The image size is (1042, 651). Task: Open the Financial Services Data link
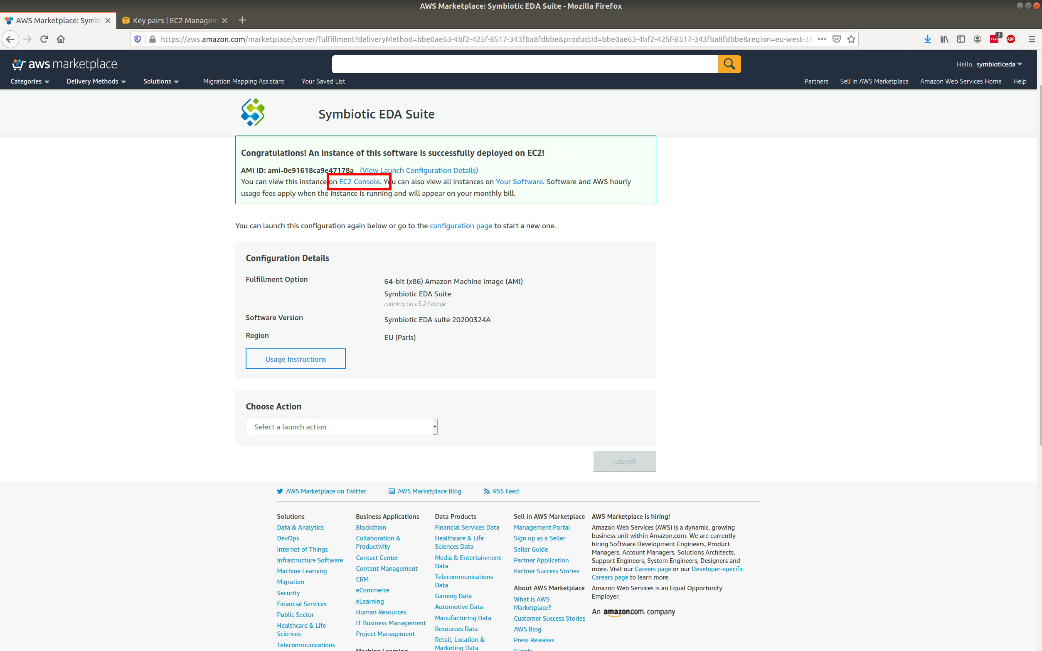(x=467, y=528)
